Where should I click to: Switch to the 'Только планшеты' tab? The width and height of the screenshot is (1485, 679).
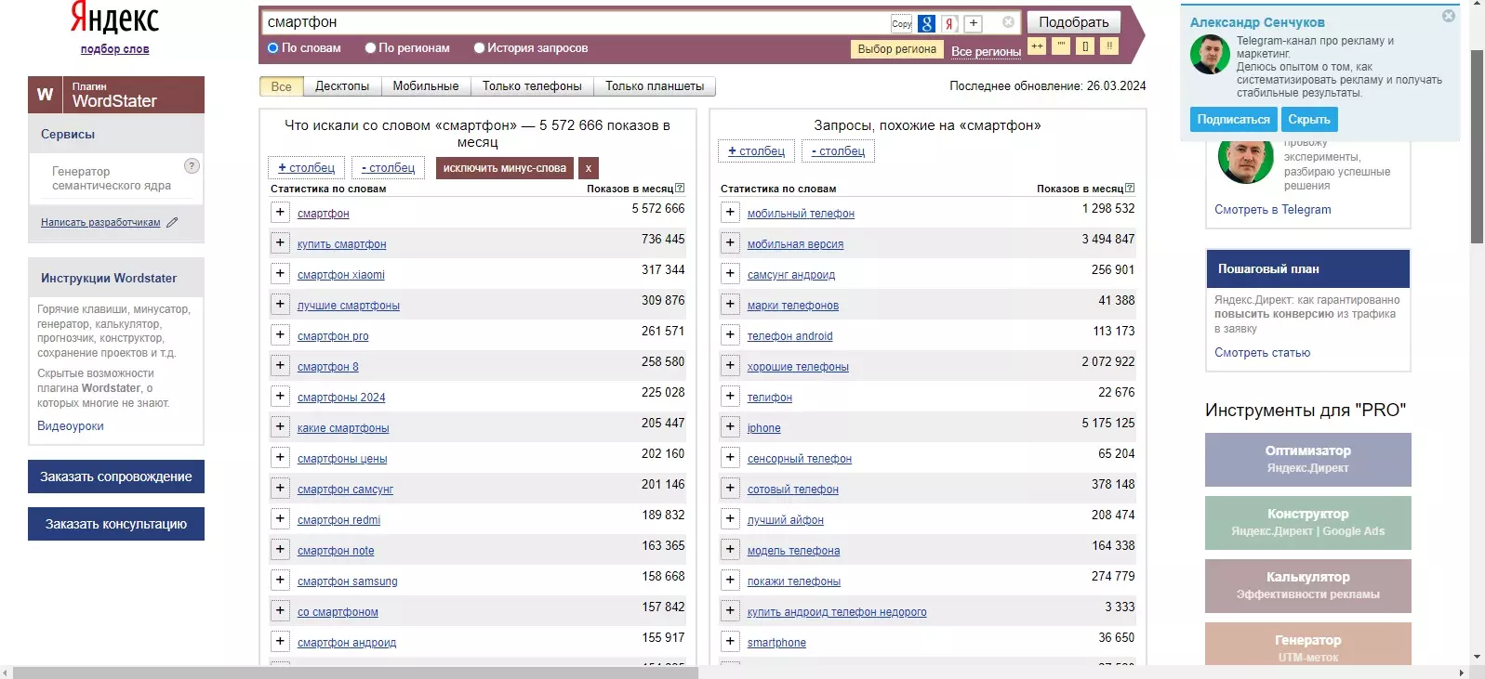655,86
